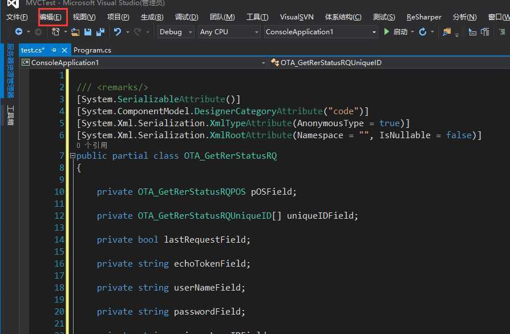Open the Undo history dropdown arrow

[x=128, y=32]
